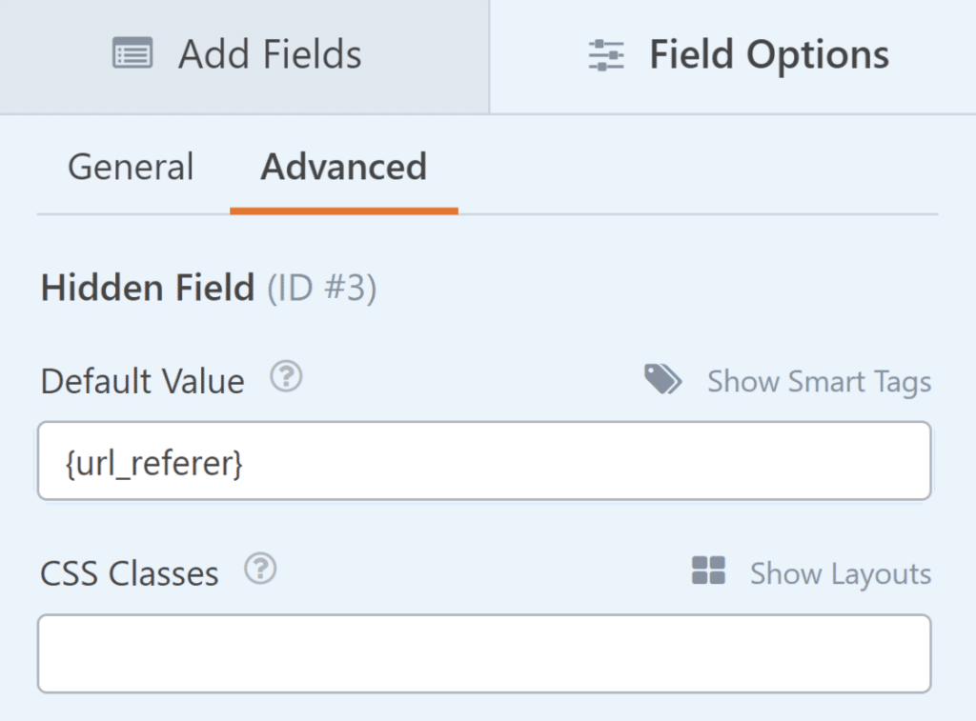Click the Show Smart Tags link
The width and height of the screenshot is (976, 721).
click(819, 381)
